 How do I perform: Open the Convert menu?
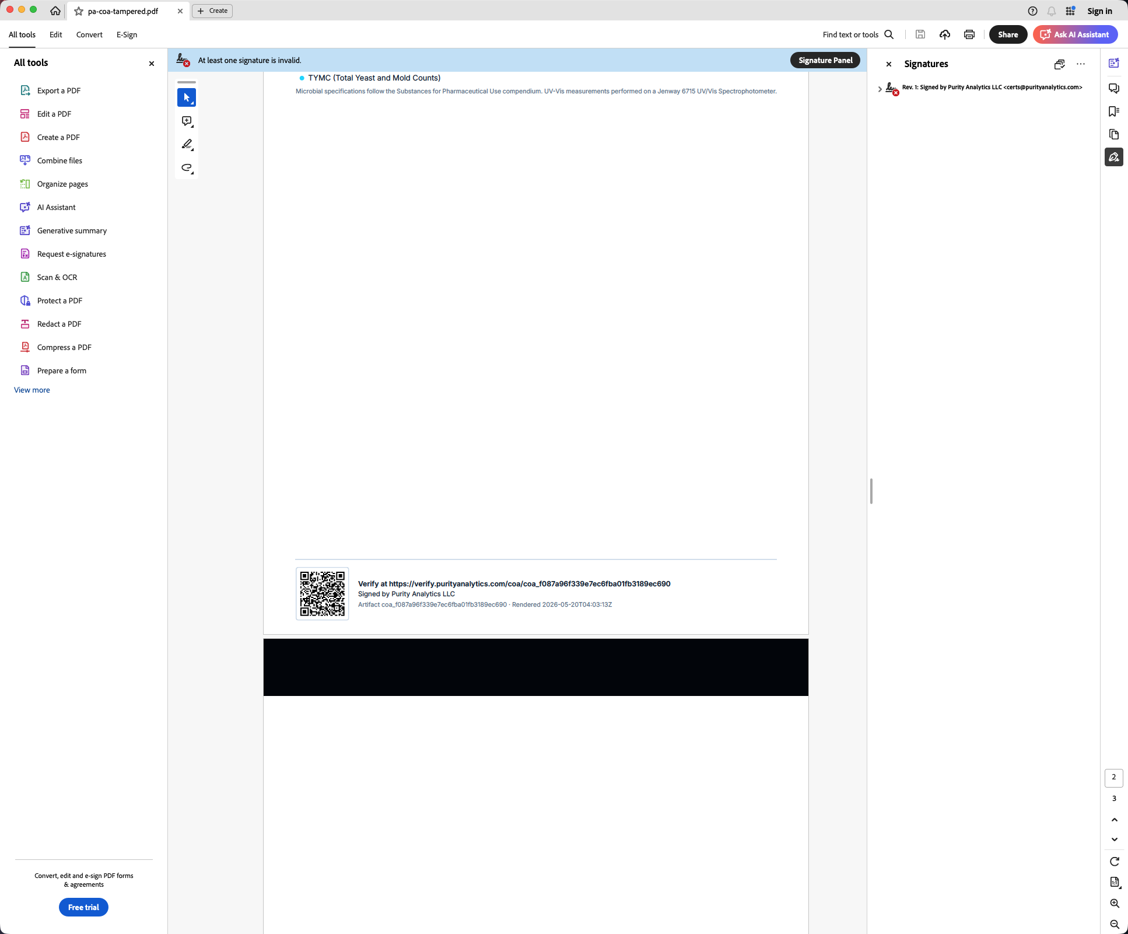coord(89,34)
